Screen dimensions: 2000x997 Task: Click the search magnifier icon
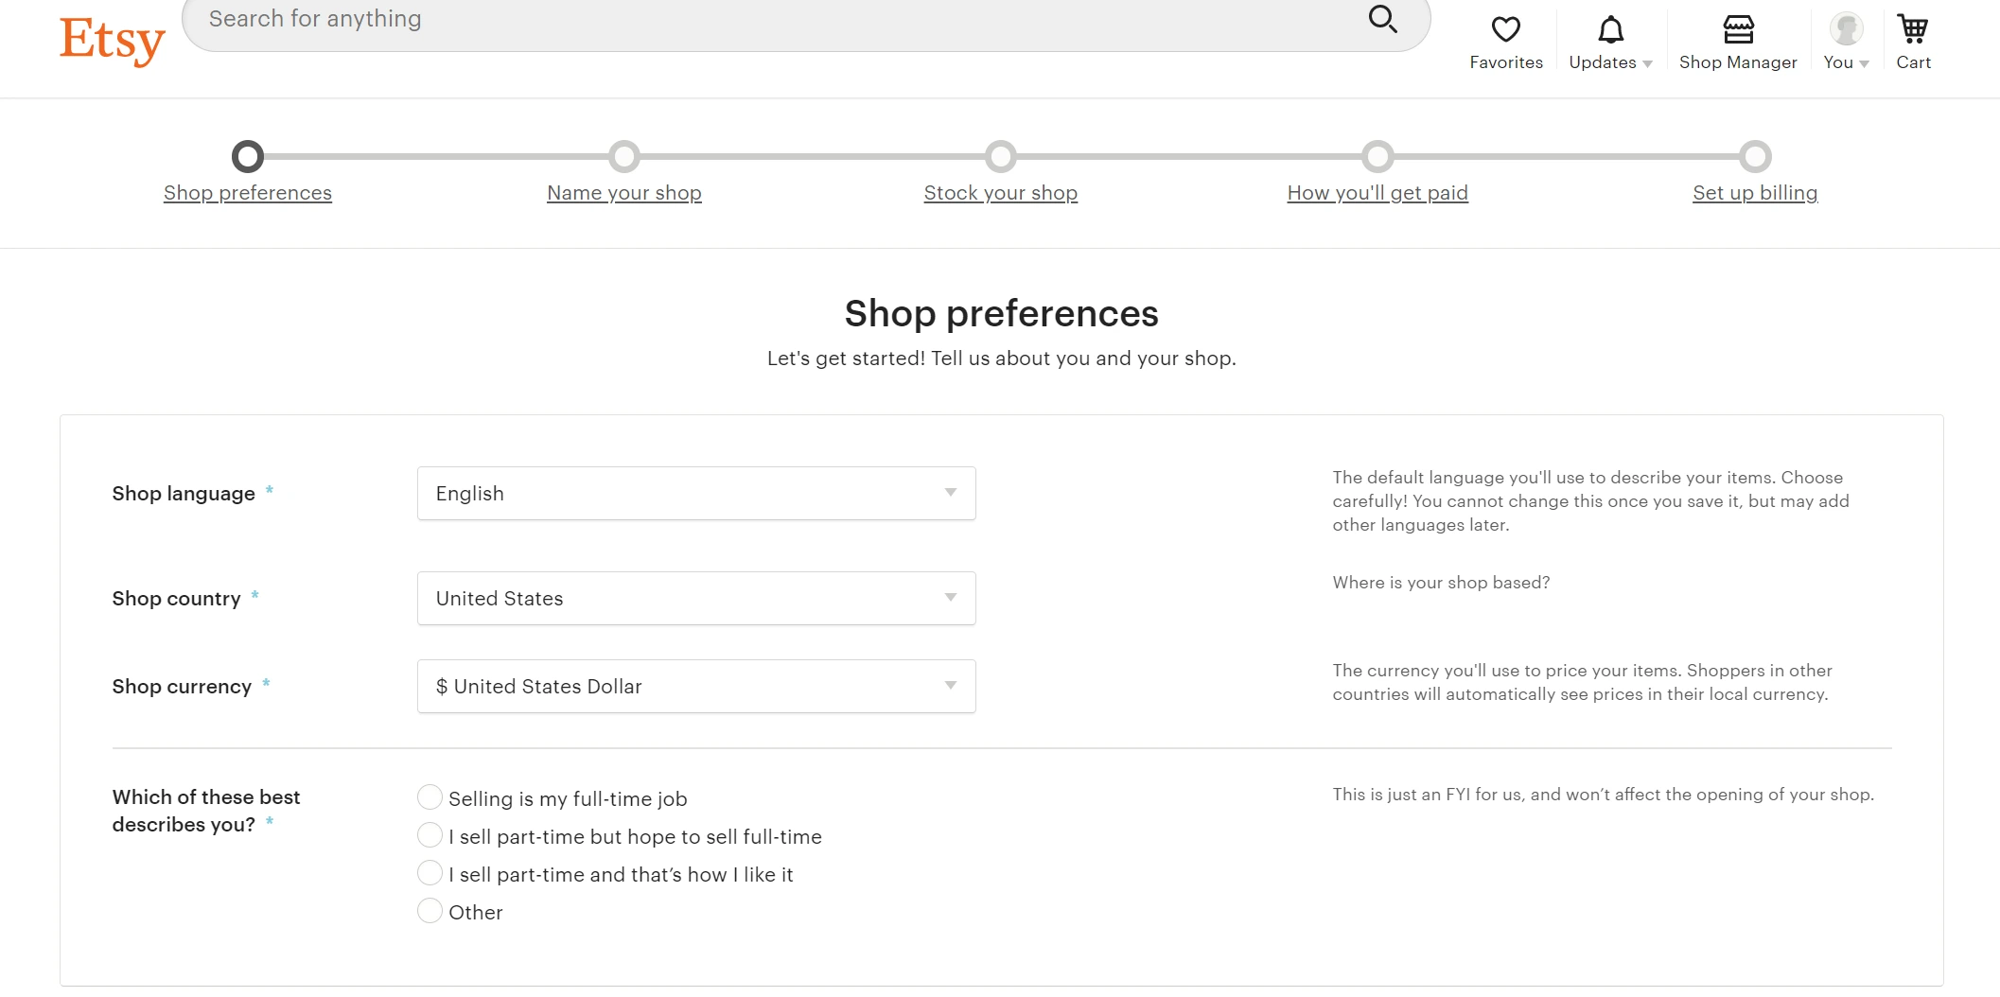click(1382, 19)
